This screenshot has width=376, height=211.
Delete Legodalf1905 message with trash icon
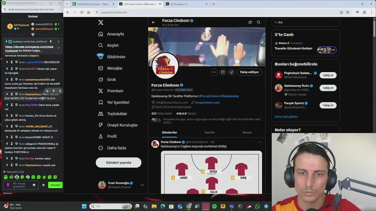click(x=7, y=62)
